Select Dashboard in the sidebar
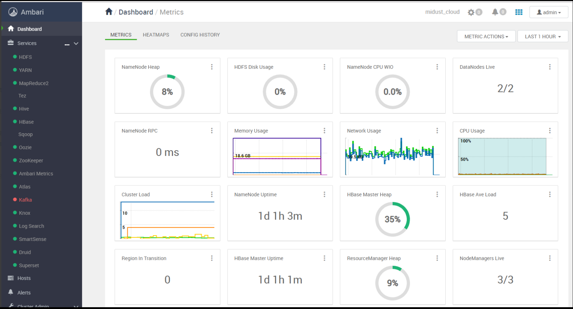Viewport: 573px width, 309px height. pos(29,29)
